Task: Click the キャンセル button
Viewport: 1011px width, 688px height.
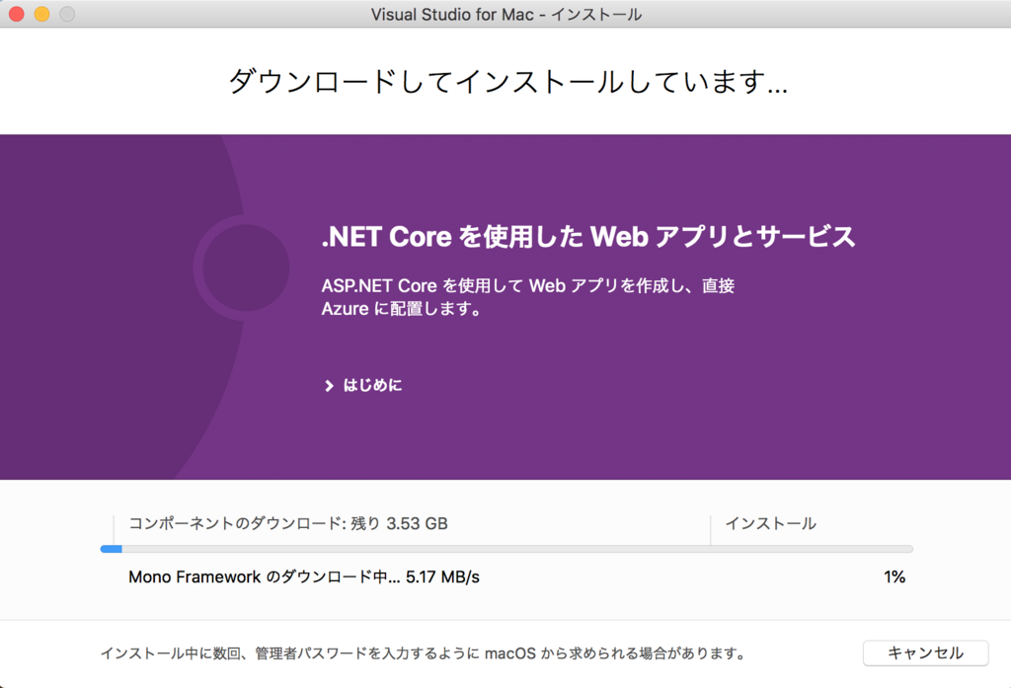Action: [x=925, y=652]
